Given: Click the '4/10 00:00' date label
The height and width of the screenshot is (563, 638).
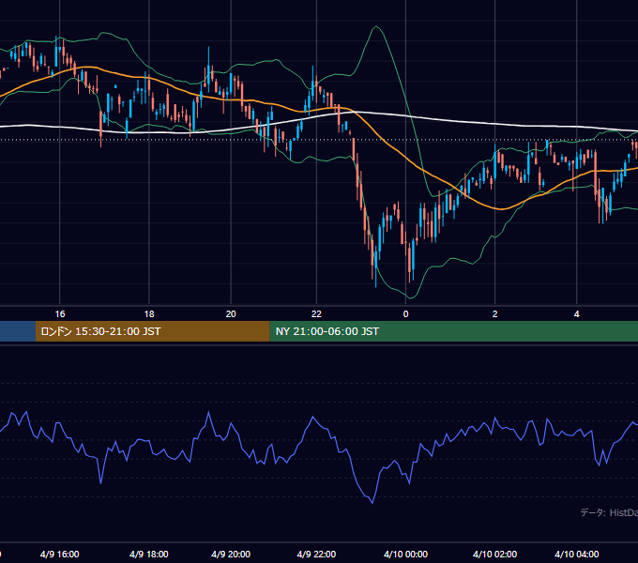Looking at the screenshot, I should (405, 554).
